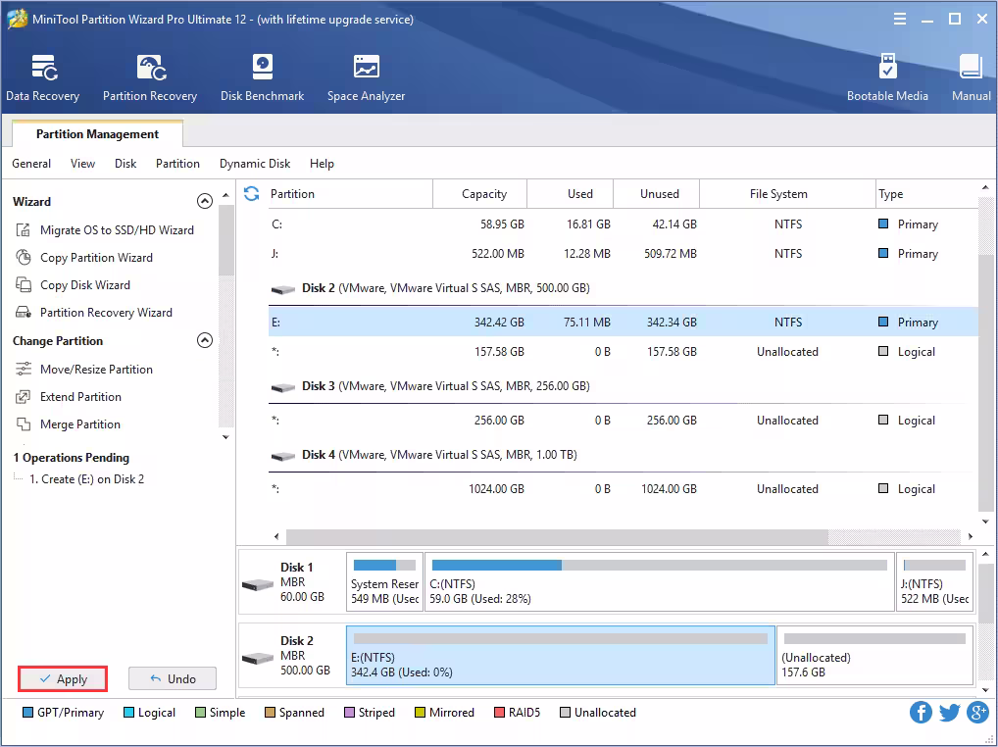Open the Dynamic Disk menu
The image size is (998, 747).
pyautogui.click(x=255, y=164)
